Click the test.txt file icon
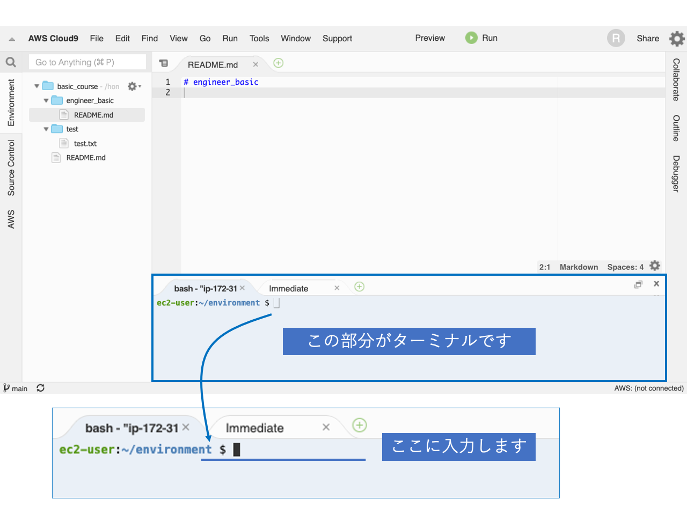 pos(64,143)
